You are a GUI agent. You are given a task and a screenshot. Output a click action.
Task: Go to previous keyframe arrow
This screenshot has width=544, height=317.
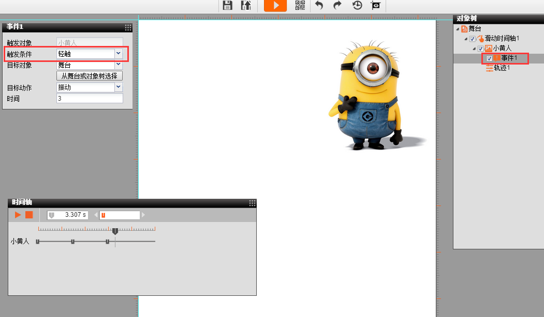point(96,215)
